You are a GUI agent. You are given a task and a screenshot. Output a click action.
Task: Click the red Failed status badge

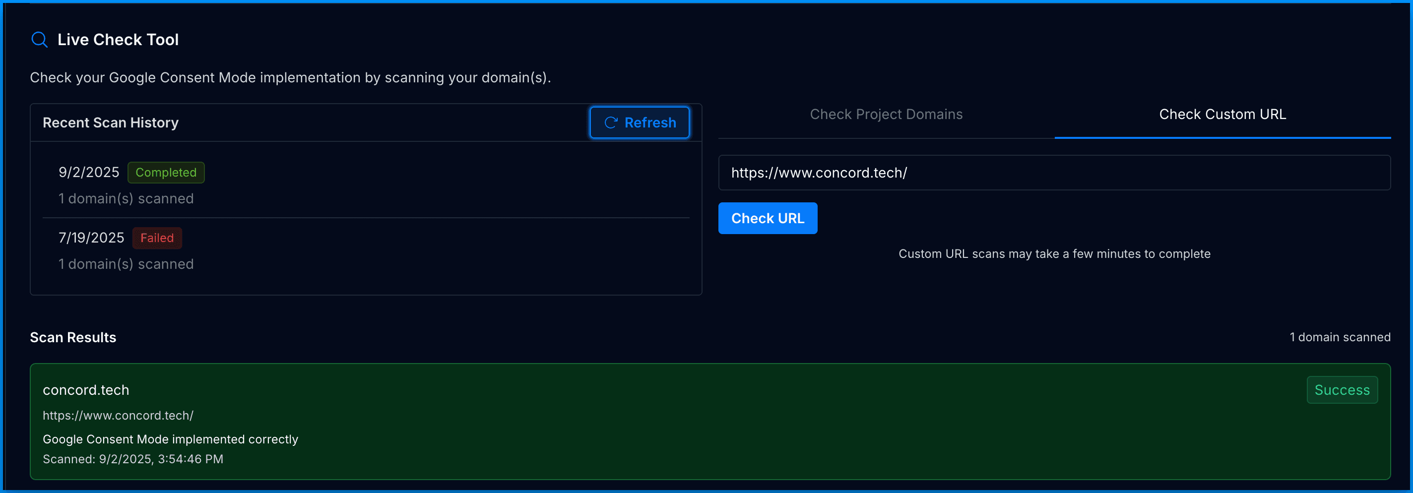(157, 238)
